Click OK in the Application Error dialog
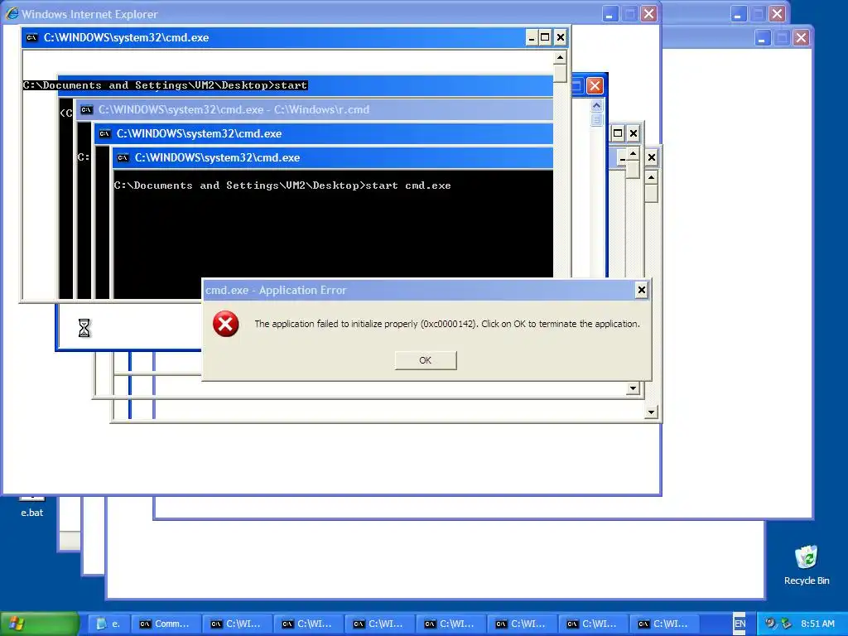848x636 pixels. pos(426,360)
